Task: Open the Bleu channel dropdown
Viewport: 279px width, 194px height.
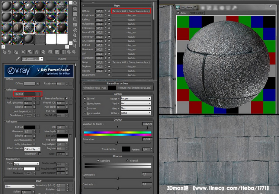Action: [x=136, y=108]
